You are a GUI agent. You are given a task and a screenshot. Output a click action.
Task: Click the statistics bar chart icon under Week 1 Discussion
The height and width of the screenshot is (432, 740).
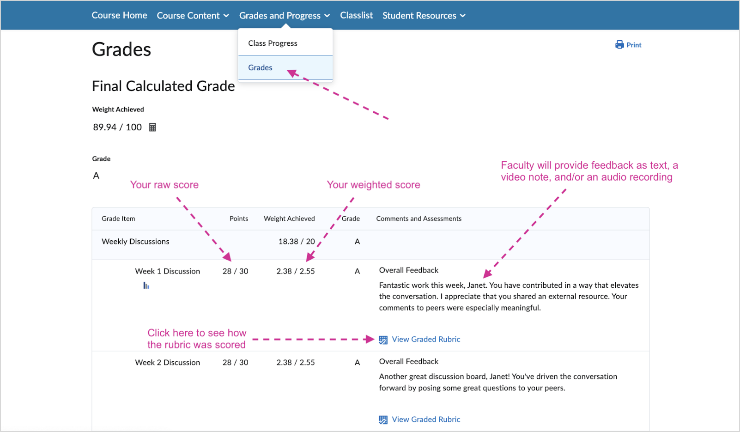tap(146, 286)
